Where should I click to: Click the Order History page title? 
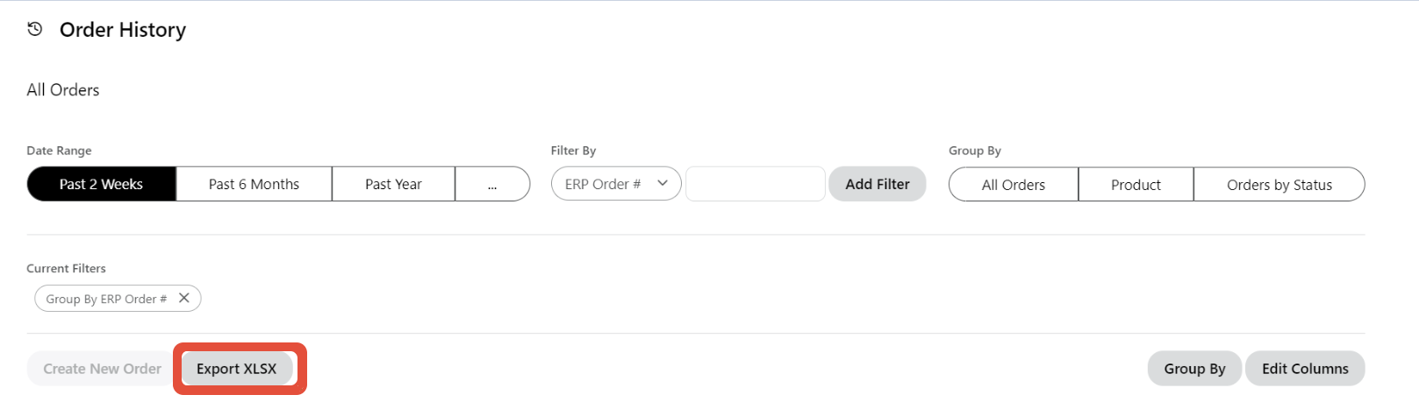(x=123, y=30)
